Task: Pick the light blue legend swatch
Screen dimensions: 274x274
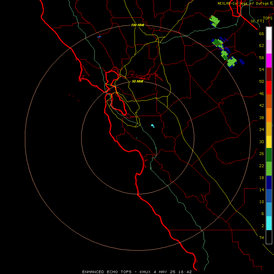Action: tap(269, 209)
